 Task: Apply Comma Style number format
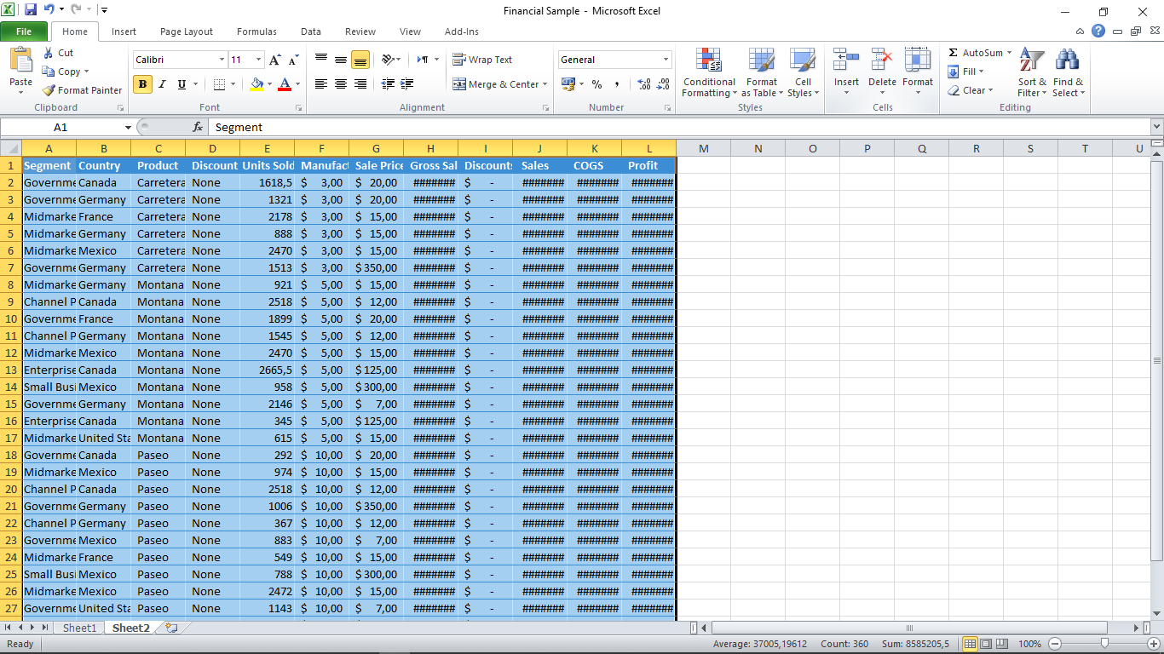(616, 84)
